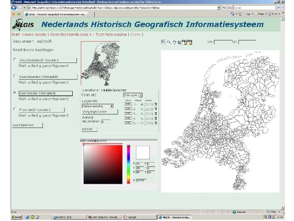
Task: Click the Provincie layer button
Action: [x=41, y=110]
